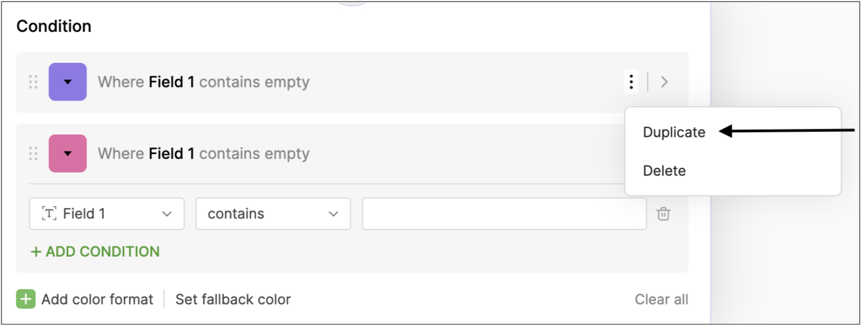
Task: Open the three-dot options menu
Action: pos(631,82)
